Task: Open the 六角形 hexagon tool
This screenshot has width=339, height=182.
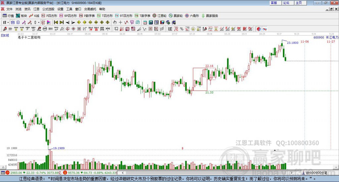Action: click(x=192, y=16)
